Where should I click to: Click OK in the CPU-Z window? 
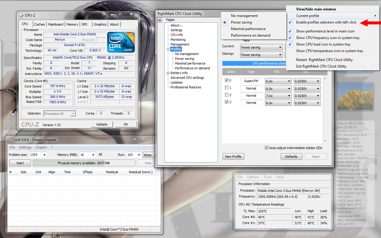126,124
